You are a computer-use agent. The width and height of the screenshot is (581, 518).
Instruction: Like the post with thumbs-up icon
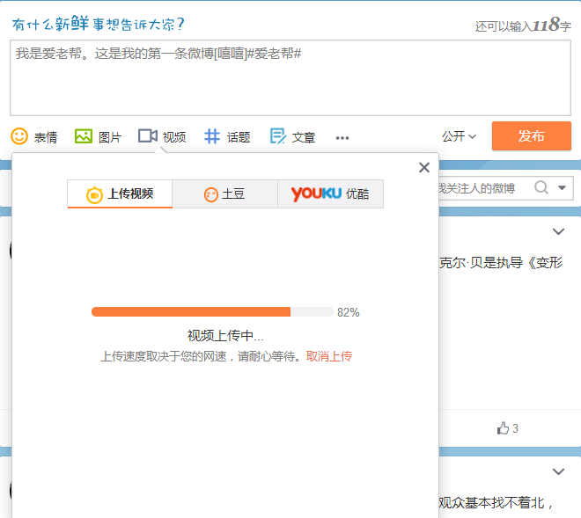(503, 428)
